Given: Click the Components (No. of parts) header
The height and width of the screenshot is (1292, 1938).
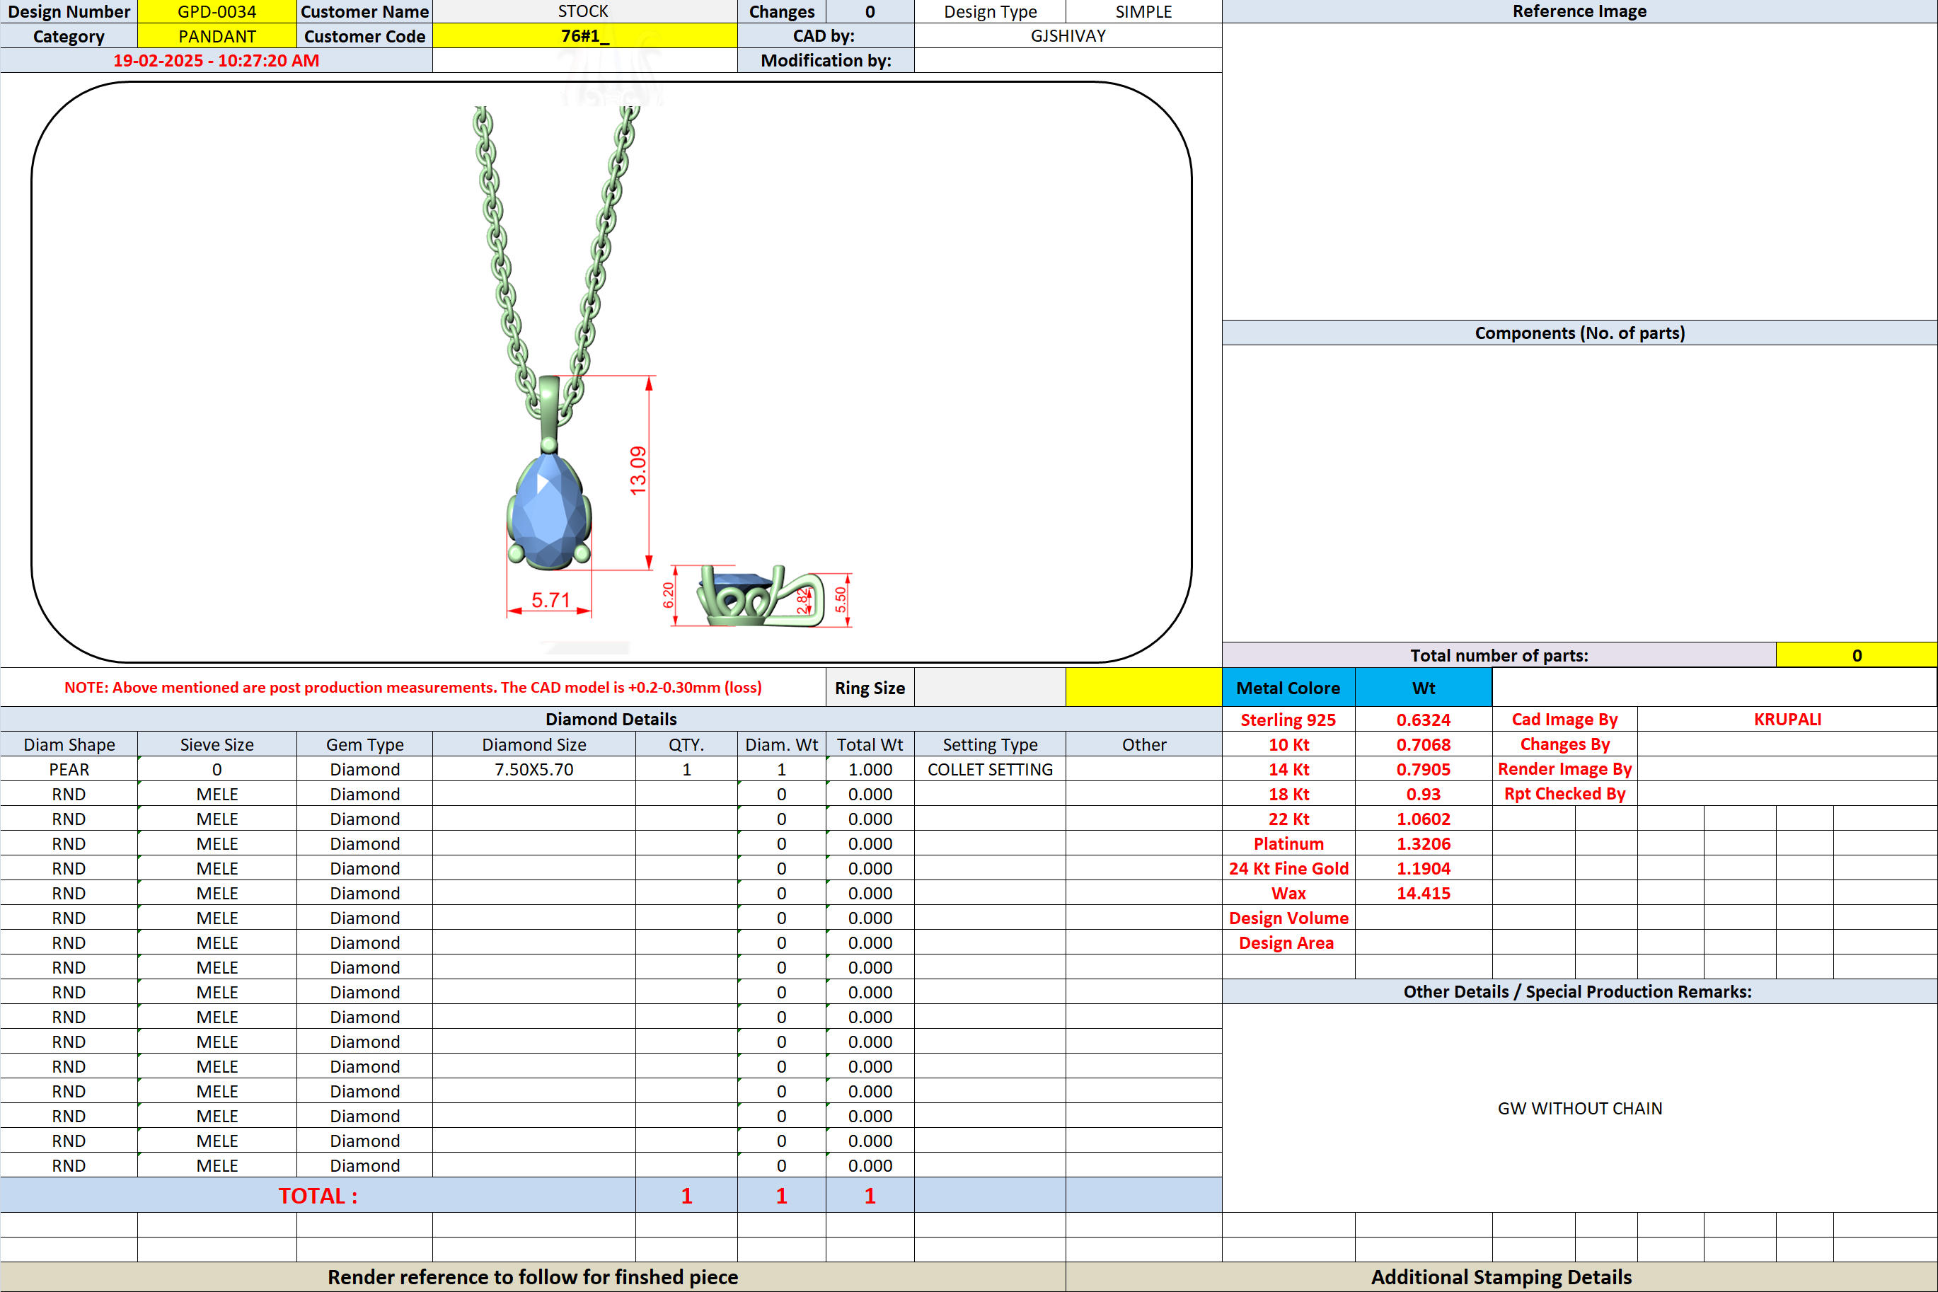Looking at the screenshot, I should [1579, 333].
